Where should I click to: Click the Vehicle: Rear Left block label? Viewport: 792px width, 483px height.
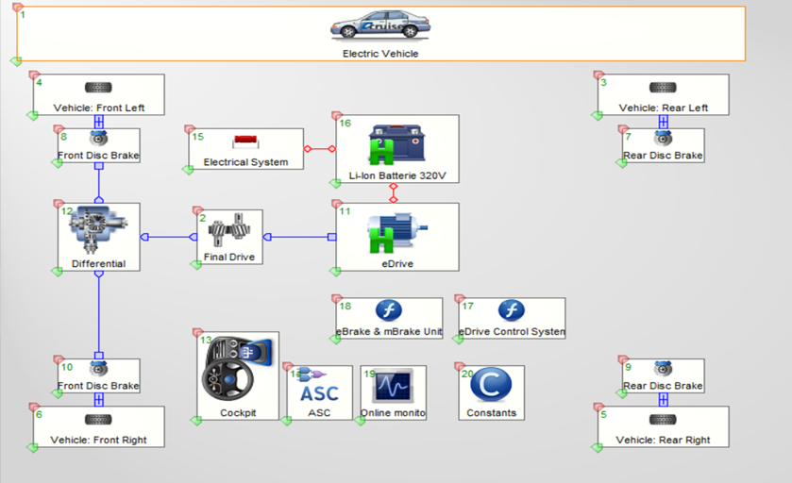point(663,108)
